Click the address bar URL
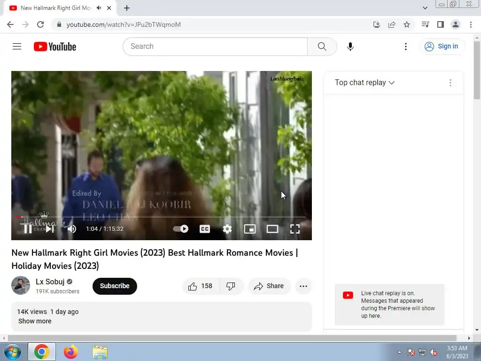The width and height of the screenshot is (481, 361). pyautogui.click(x=124, y=24)
